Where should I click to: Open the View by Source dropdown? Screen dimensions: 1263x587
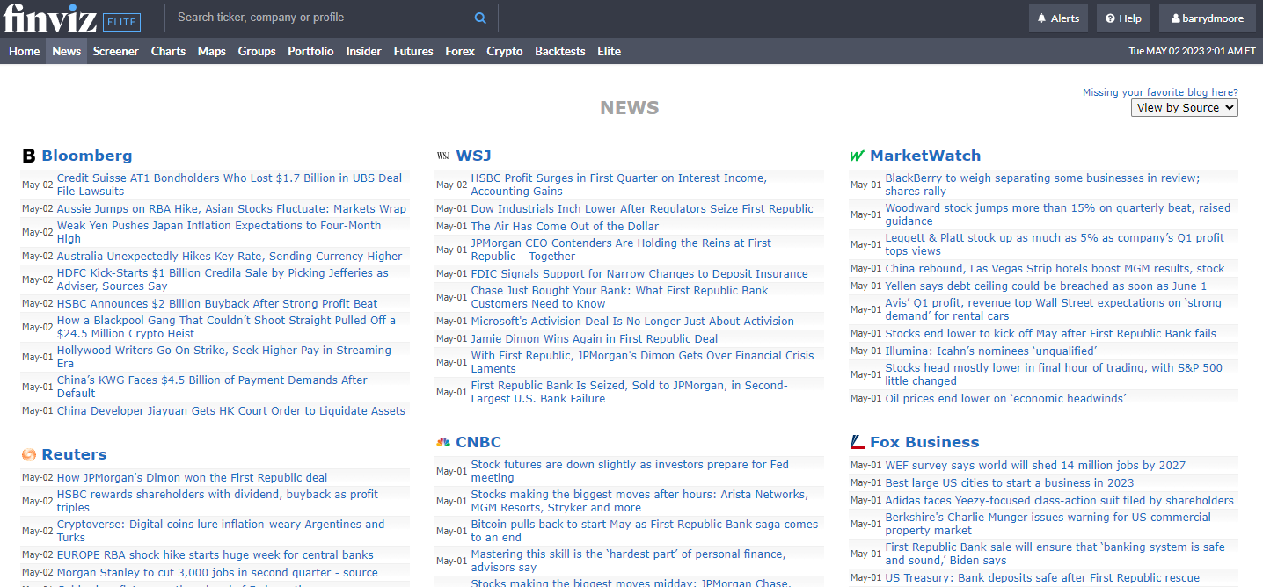[x=1185, y=107]
